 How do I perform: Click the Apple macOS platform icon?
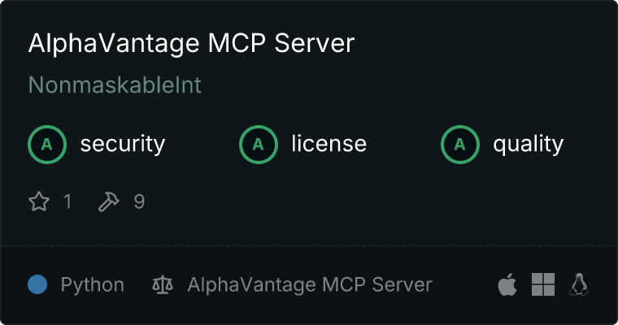[x=507, y=284]
